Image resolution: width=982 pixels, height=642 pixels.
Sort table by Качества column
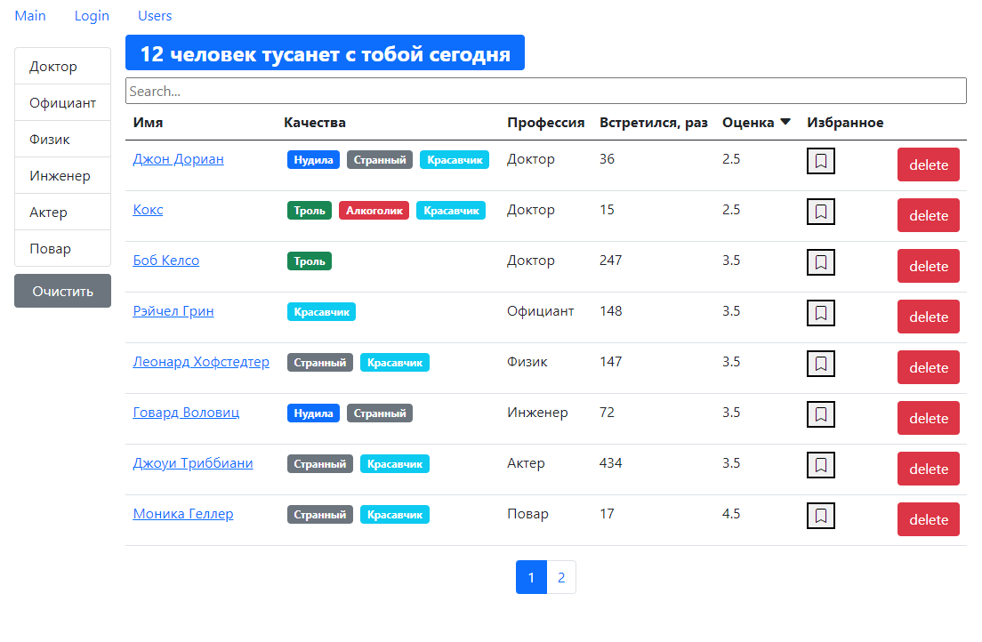point(314,123)
